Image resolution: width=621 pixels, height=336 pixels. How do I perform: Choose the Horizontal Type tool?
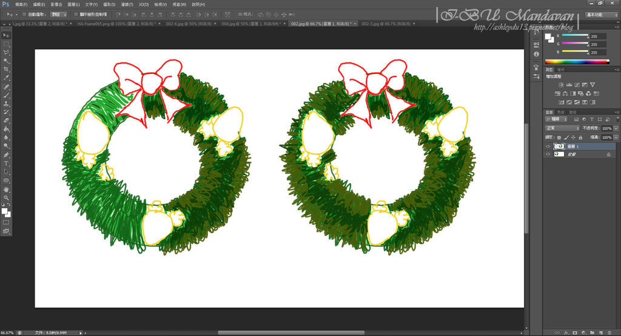pos(7,163)
